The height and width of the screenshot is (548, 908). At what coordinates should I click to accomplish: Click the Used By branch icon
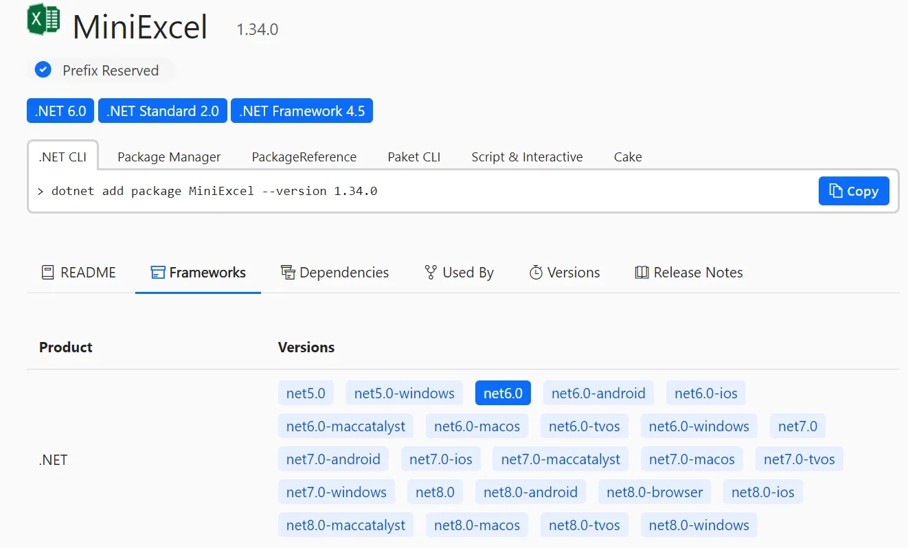click(430, 272)
